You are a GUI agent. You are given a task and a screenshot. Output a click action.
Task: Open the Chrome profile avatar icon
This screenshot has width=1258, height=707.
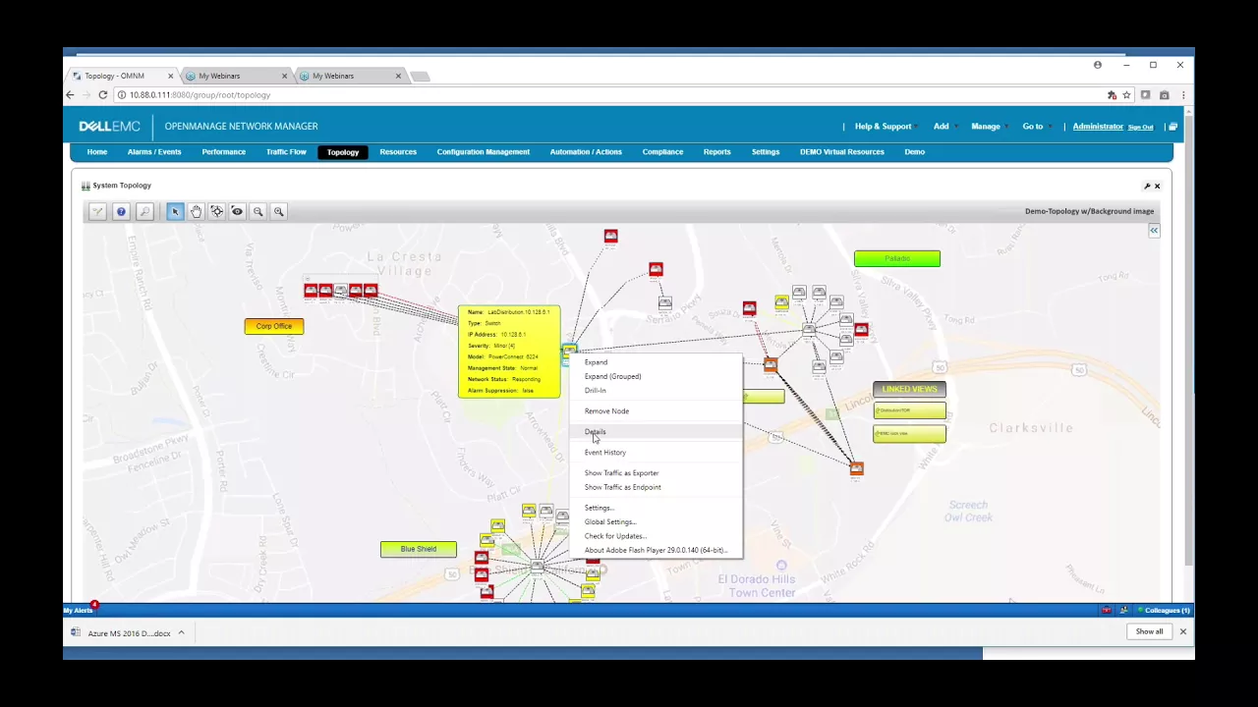tap(1098, 65)
